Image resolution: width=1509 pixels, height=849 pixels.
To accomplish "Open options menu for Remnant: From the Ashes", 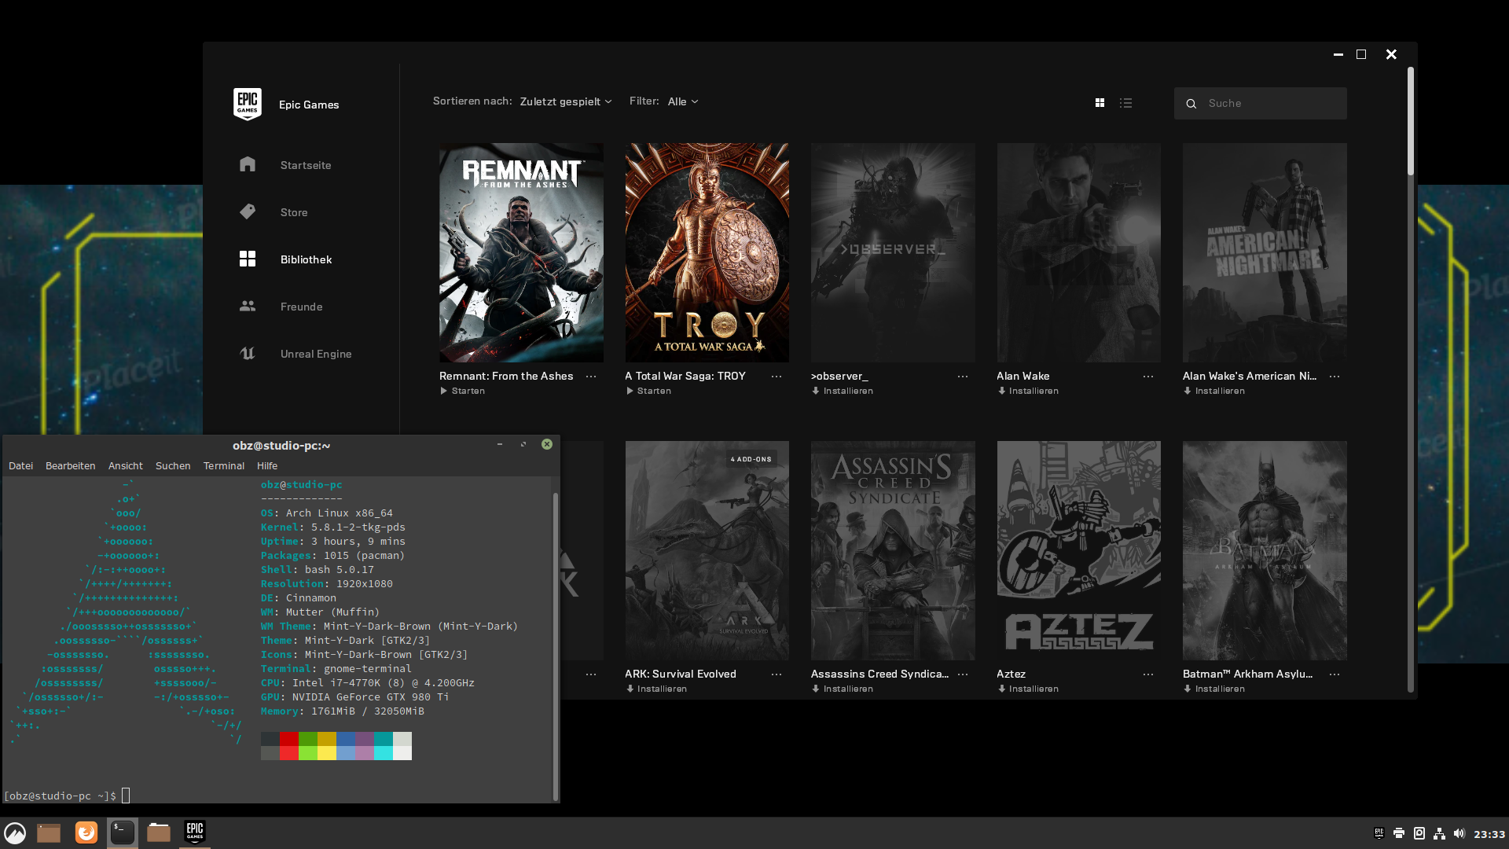I will (x=591, y=377).
